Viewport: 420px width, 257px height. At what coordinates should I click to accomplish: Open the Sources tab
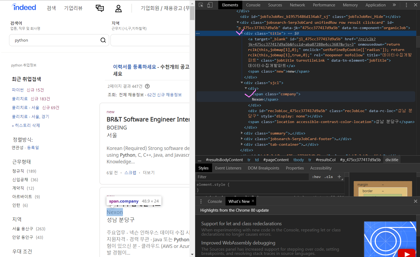point(275,5)
